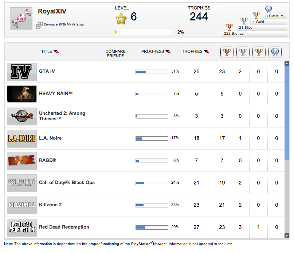This screenshot has height=253, width=294.
Task: Select the 21 Silver count label
Action: (x=246, y=28)
